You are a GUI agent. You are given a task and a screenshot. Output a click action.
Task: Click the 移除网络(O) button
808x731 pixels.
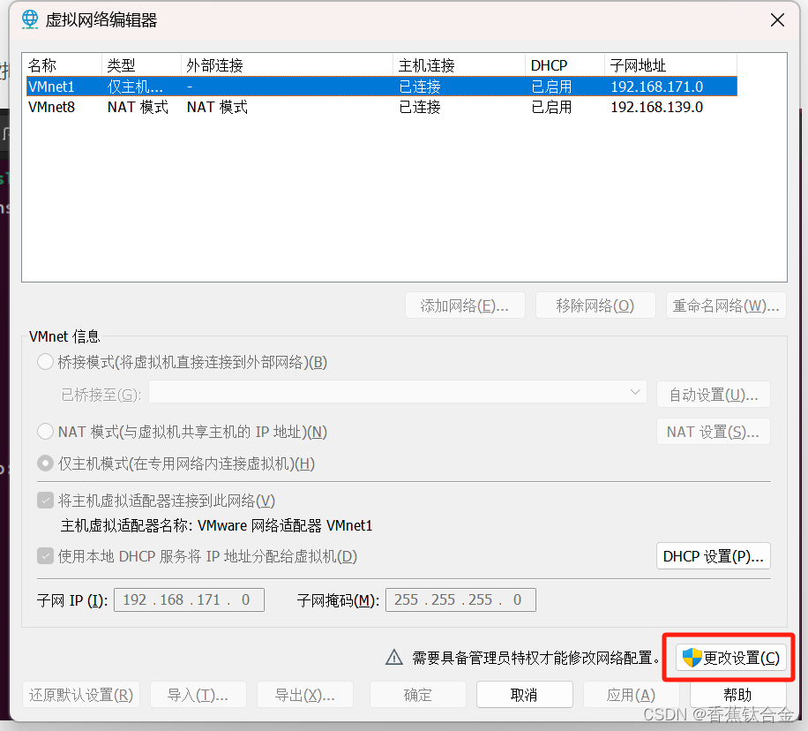(595, 305)
